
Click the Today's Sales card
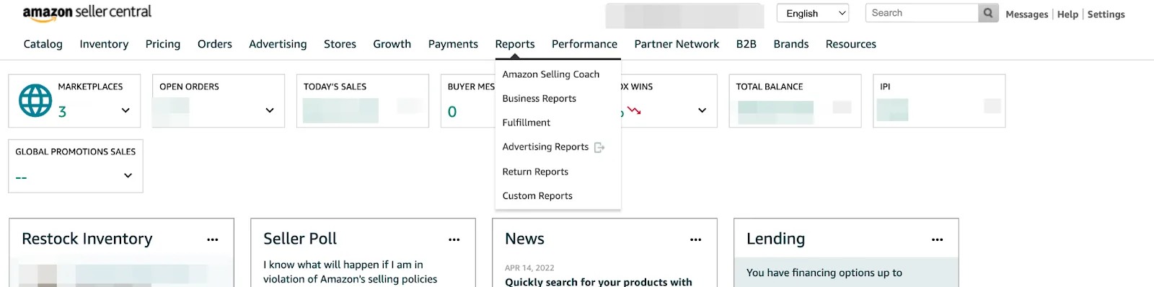(x=363, y=101)
